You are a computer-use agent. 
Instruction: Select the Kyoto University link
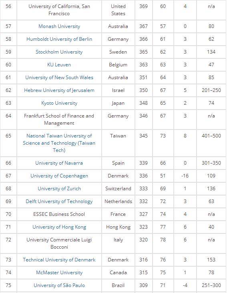(x=59, y=103)
